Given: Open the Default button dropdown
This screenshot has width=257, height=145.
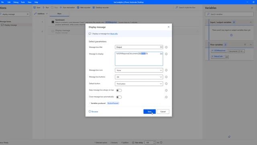Looking at the screenshot, I should pos(139,84).
